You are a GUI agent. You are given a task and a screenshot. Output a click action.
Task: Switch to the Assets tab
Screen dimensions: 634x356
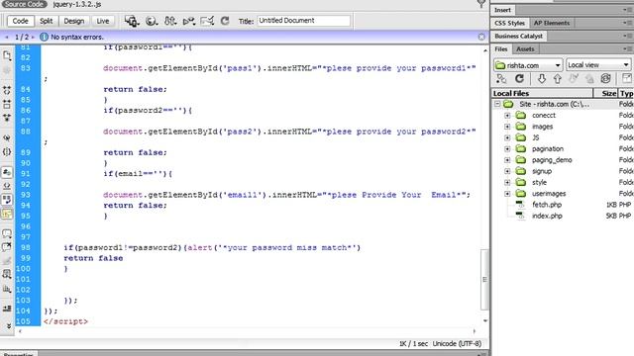[x=525, y=48]
